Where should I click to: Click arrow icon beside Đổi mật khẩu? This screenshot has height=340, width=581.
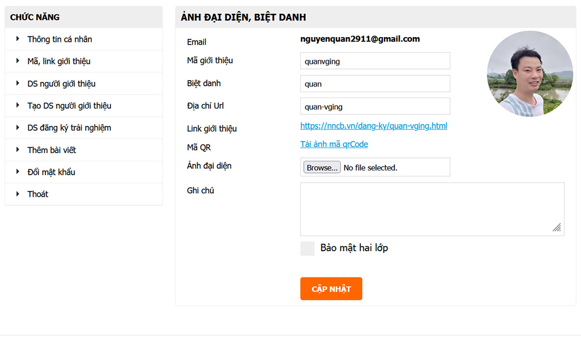tap(18, 172)
